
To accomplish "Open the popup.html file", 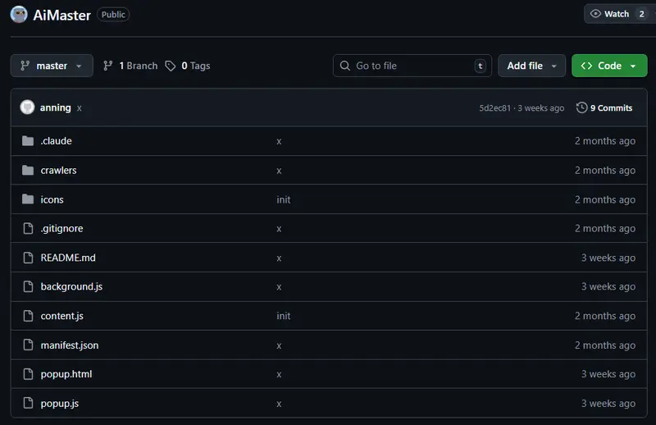I will point(66,374).
